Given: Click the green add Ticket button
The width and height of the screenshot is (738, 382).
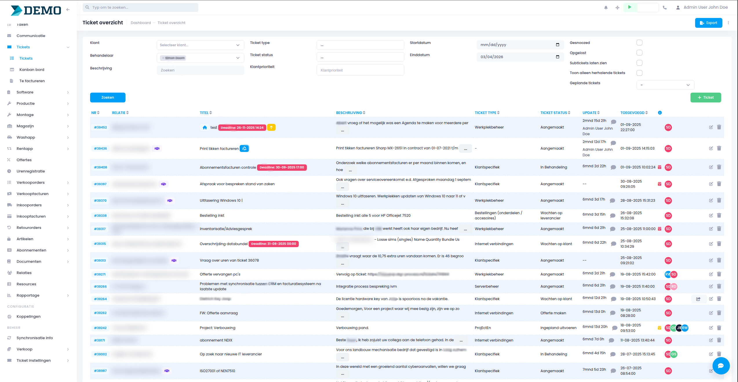Looking at the screenshot, I should point(706,98).
